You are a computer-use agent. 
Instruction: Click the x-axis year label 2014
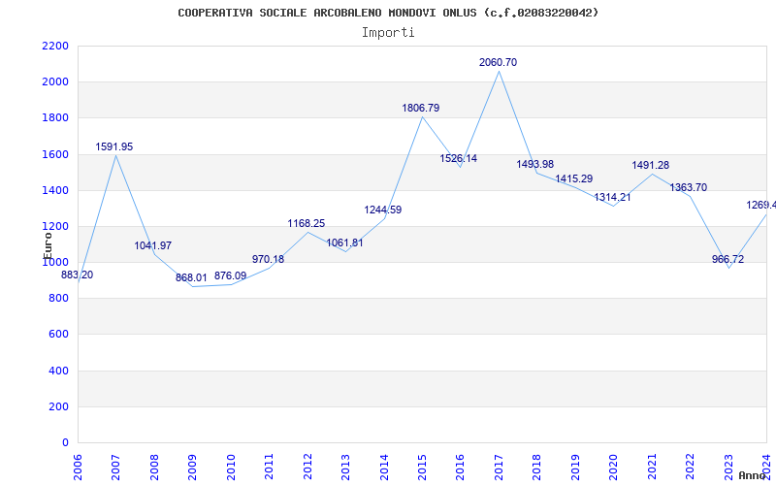coord(384,467)
